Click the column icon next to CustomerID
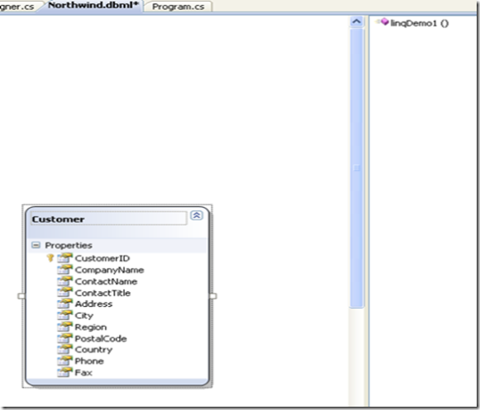 coord(64,258)
